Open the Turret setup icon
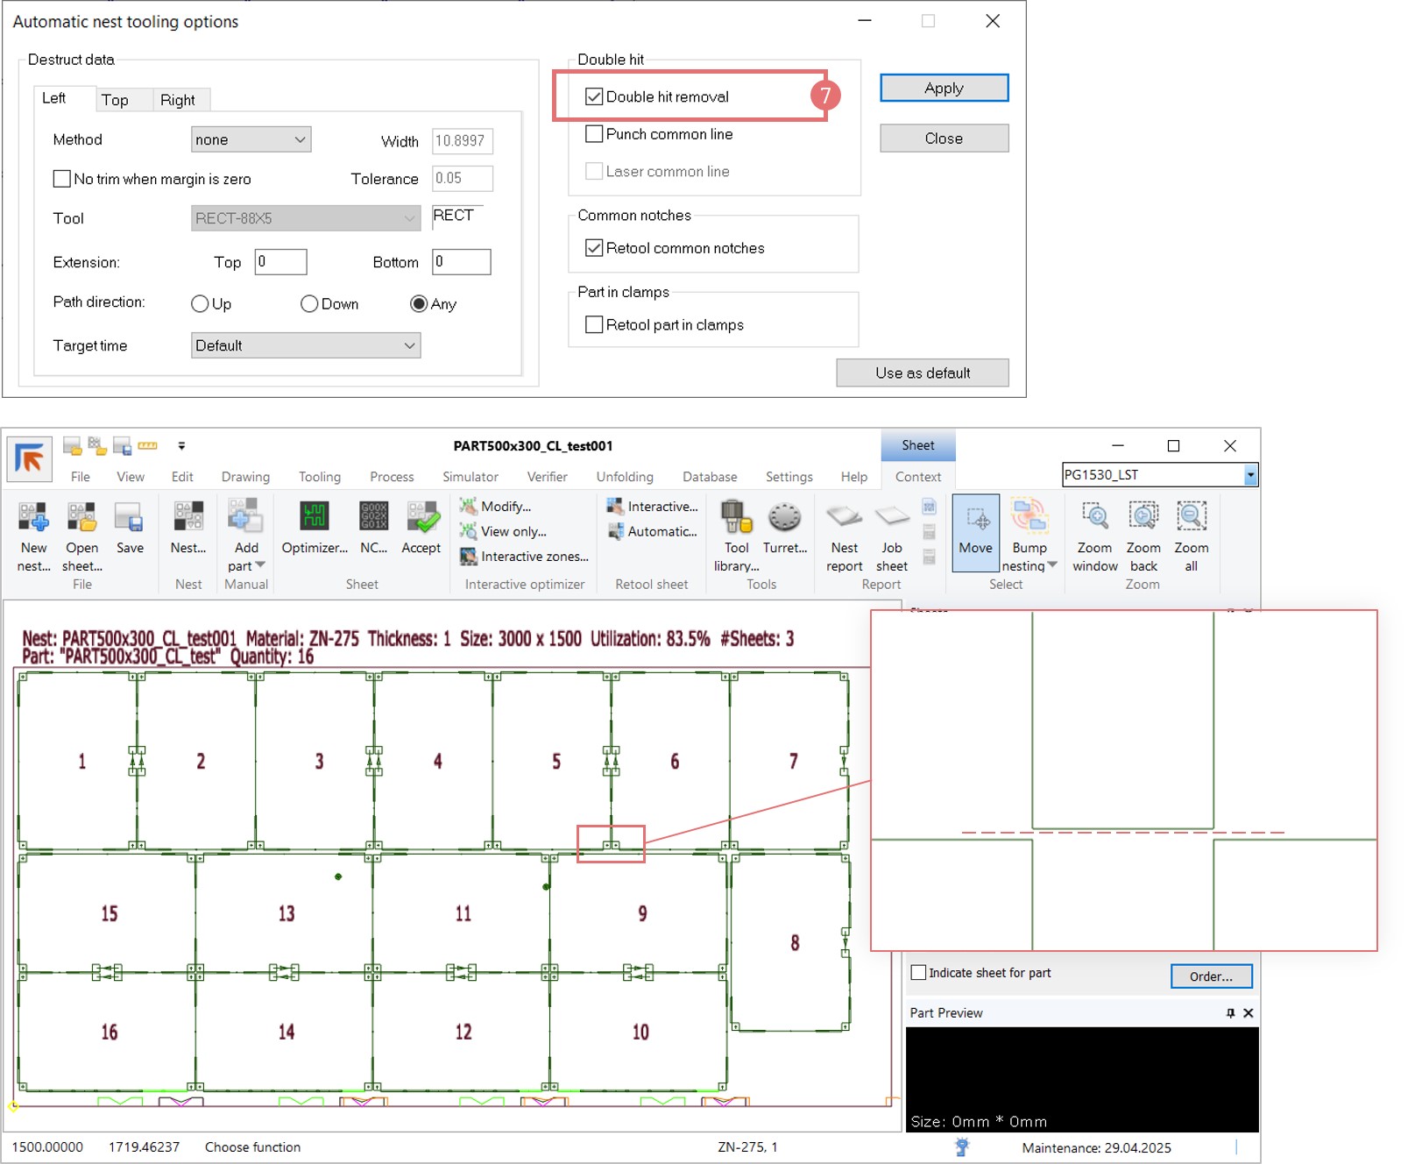Screen dimensions: 1415x1164 [784, 519]
